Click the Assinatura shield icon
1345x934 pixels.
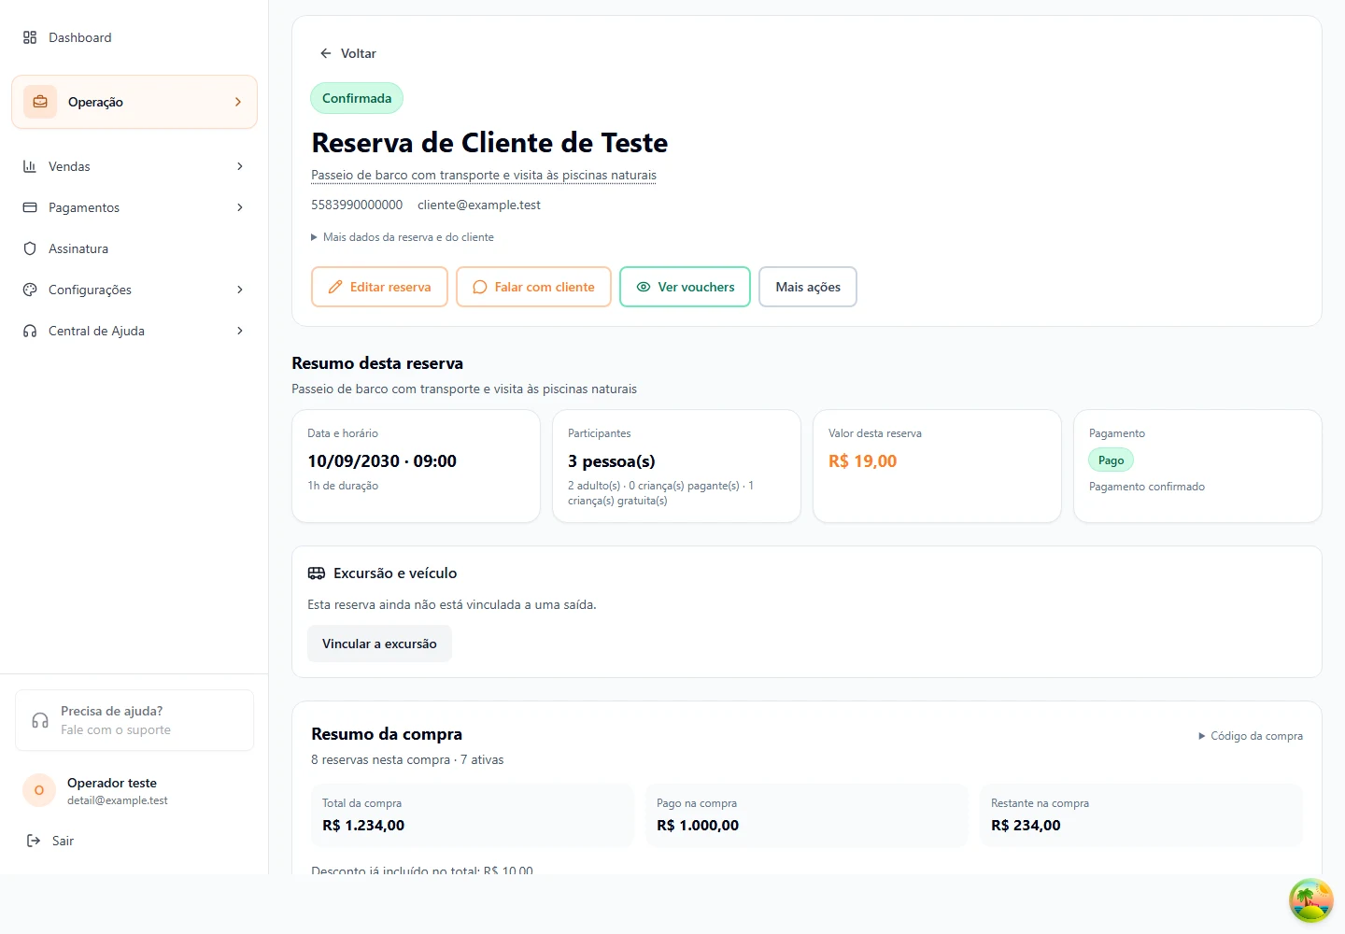[x=30, y=248]
